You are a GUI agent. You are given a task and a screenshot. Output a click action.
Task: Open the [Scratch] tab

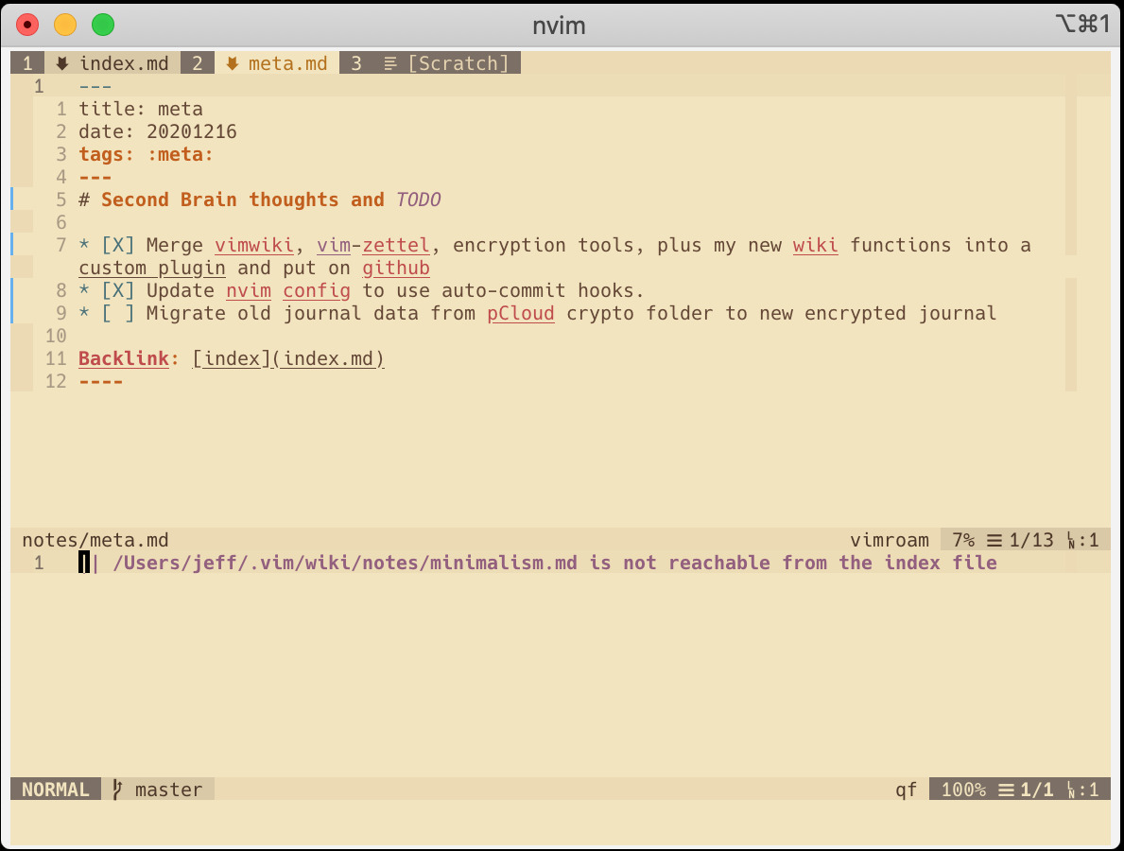[458, 63]
